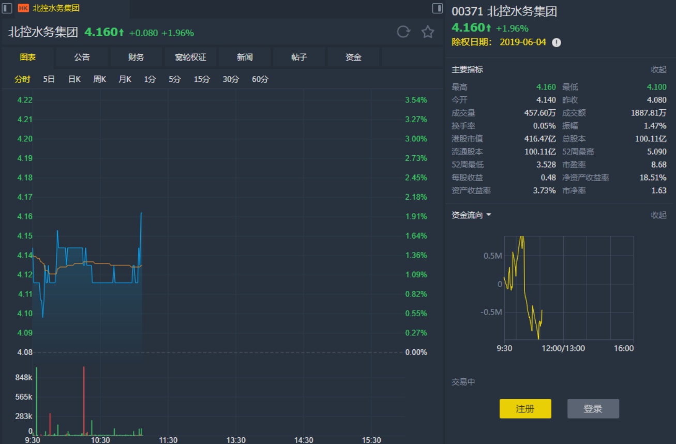This screenshot has width=676, height=444.
Task: Choose the 15分 chart interval
Action: (202, 79)
